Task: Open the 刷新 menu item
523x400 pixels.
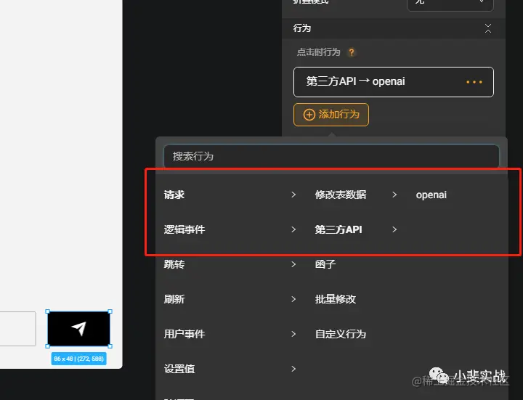Action: (174, 299)
